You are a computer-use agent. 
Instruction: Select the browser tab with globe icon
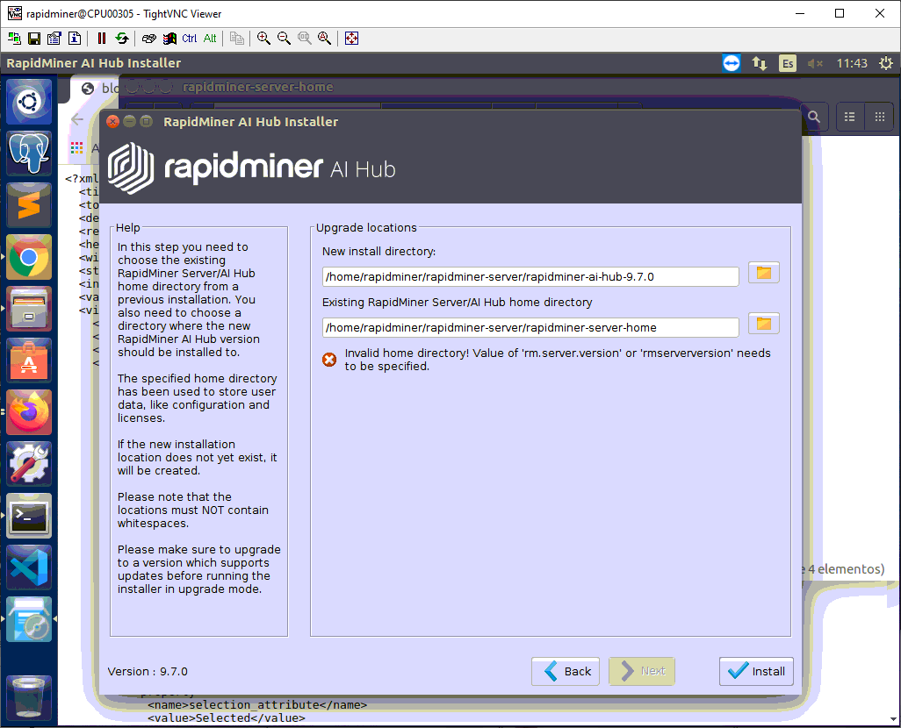pos(95,89)
